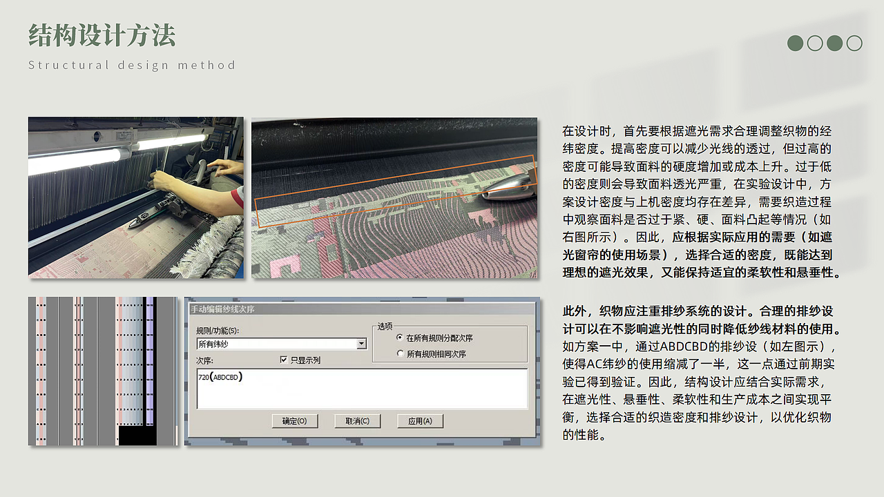Select 在所有规则分配次序 radio option
The height and width of the screenshot is (497, 884).
[400, 338]
